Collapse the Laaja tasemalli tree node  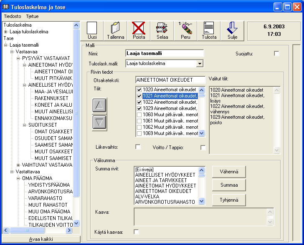(x=6, y=45)
